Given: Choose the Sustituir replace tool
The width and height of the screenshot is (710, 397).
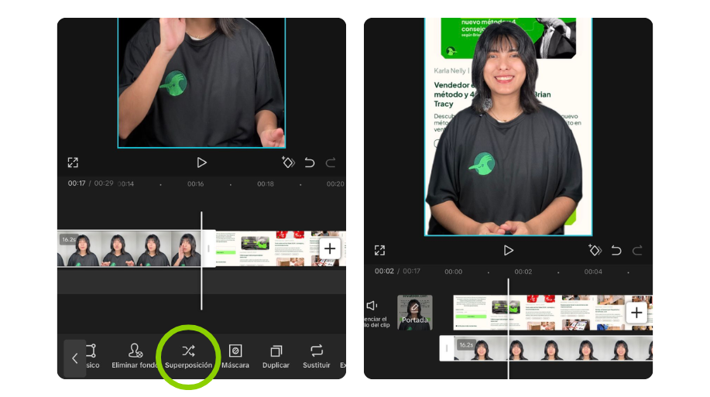Looking at the screenshot, I should point(316,357).
